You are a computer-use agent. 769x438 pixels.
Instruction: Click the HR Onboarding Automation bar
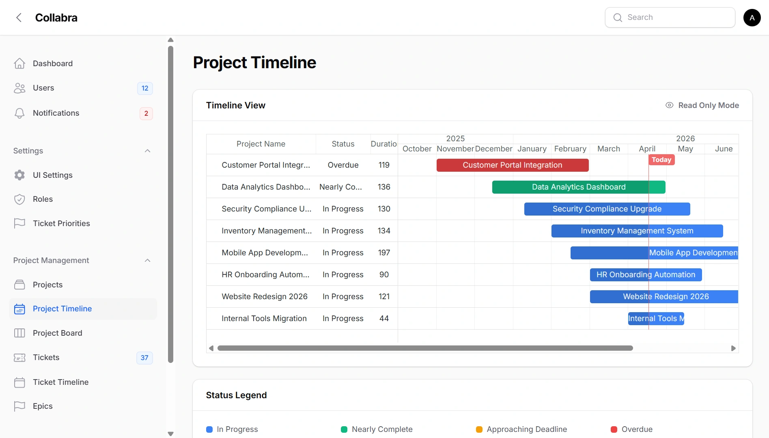646,275
